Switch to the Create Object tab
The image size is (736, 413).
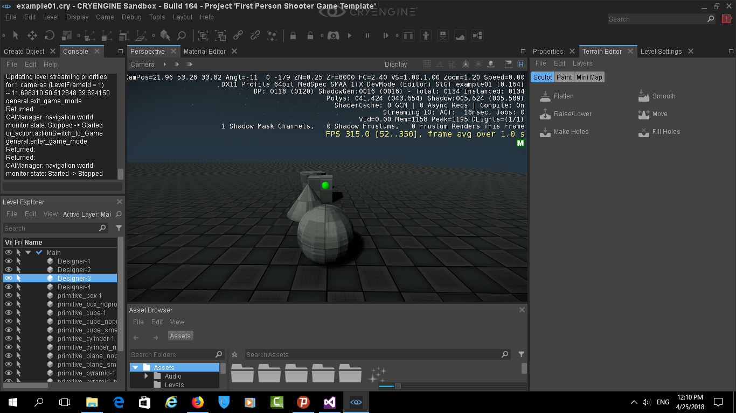(24, 52)
